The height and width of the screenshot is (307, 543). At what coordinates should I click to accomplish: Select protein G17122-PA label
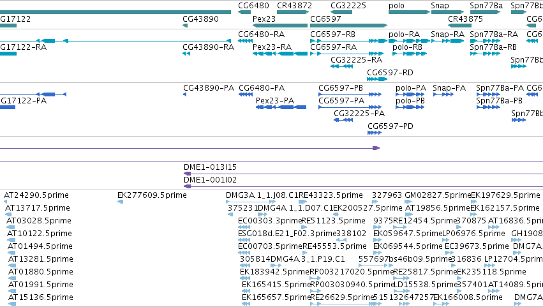24,101
